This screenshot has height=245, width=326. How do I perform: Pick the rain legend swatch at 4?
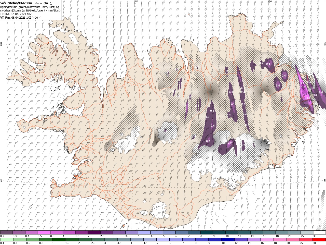coord(137,239)
